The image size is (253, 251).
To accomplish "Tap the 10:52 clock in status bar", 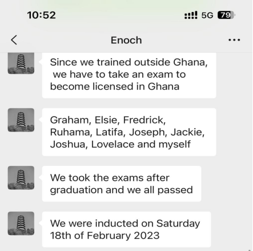I will (x=41, y=15).
